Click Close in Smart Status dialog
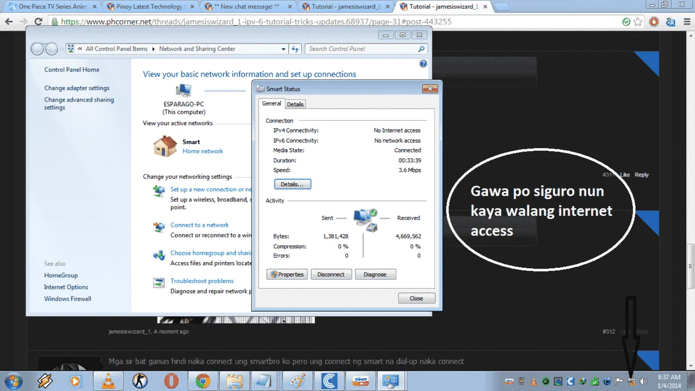Screen dimensions: 695x391 (x=416, y=298)
